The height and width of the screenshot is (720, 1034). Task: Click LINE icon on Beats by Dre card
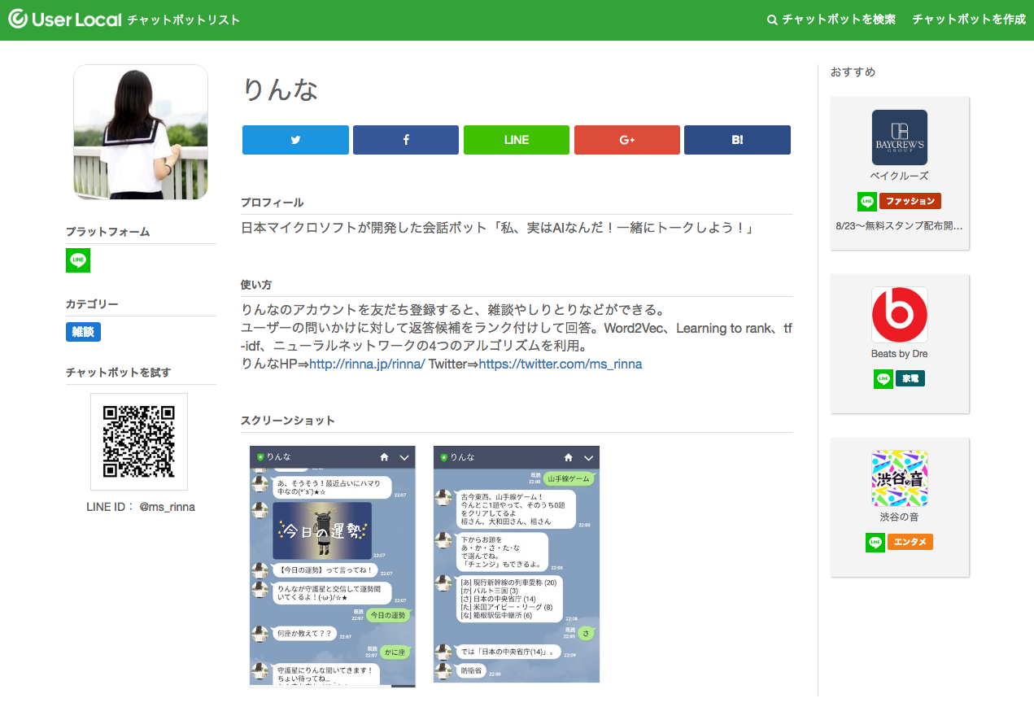(883, 379)
